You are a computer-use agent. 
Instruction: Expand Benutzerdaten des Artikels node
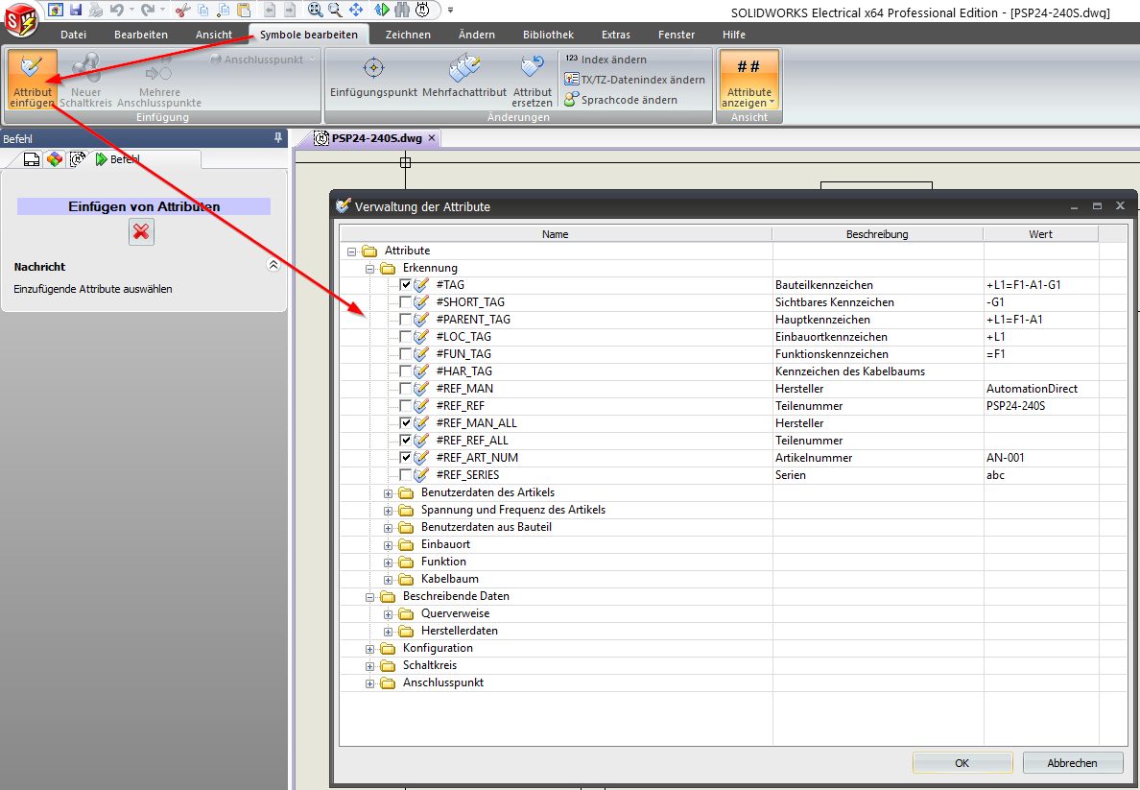pos(389,493)
